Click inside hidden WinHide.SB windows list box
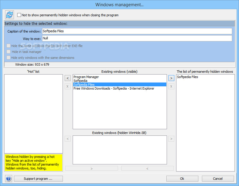 [120, 150]
